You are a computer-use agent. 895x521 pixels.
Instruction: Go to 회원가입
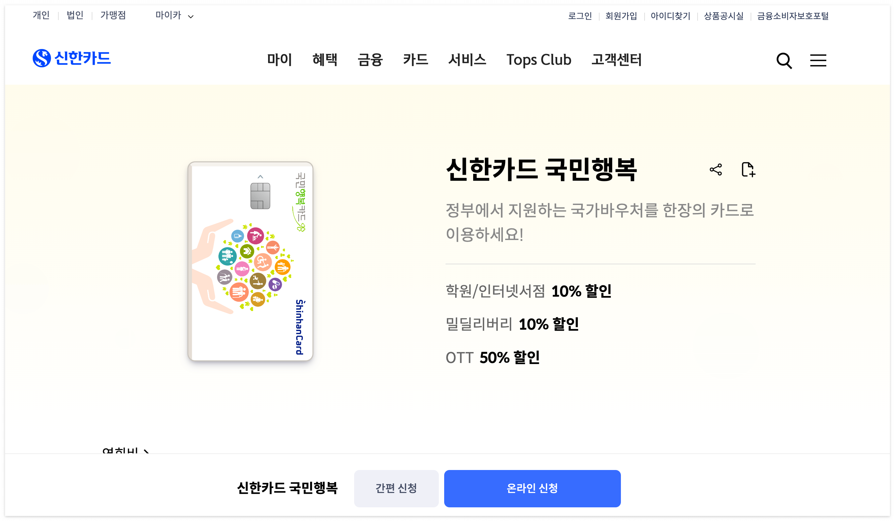tap(621, 16)
